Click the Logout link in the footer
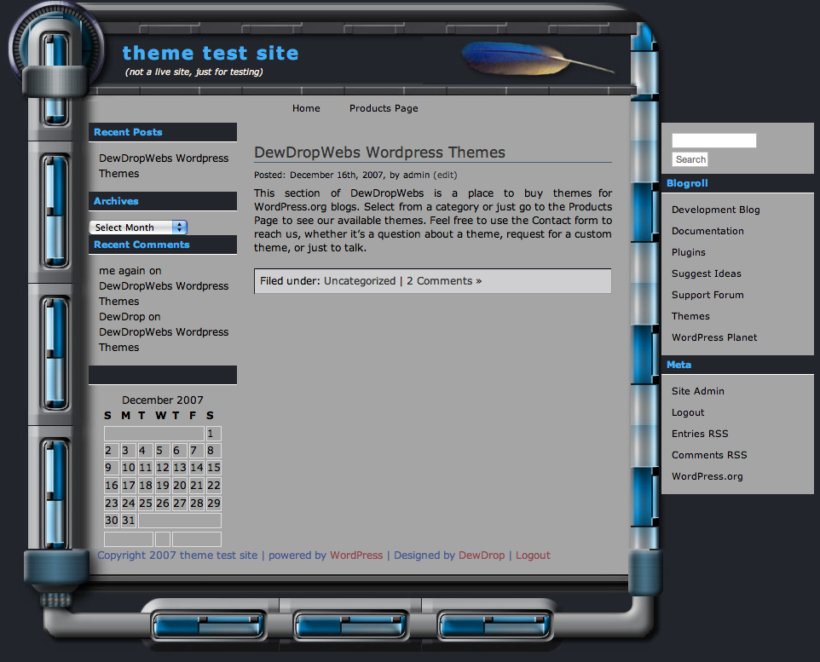 (533, 556)
